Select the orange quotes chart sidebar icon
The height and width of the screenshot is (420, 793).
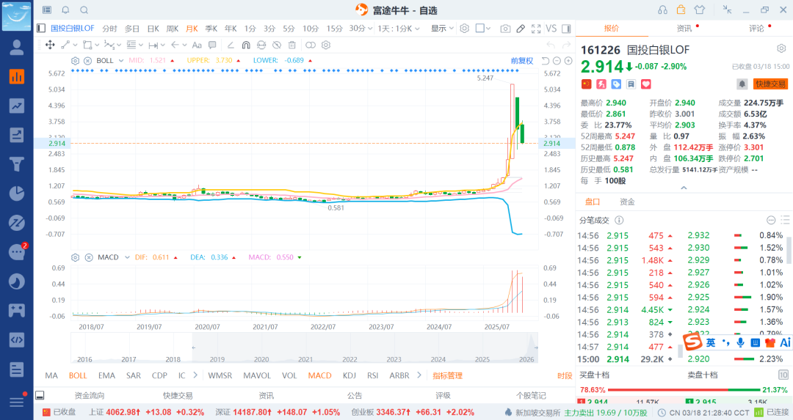click(17, 77)
